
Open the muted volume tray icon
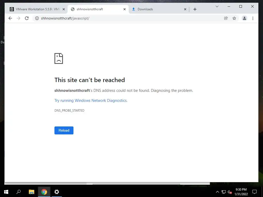tap(230, 192)
